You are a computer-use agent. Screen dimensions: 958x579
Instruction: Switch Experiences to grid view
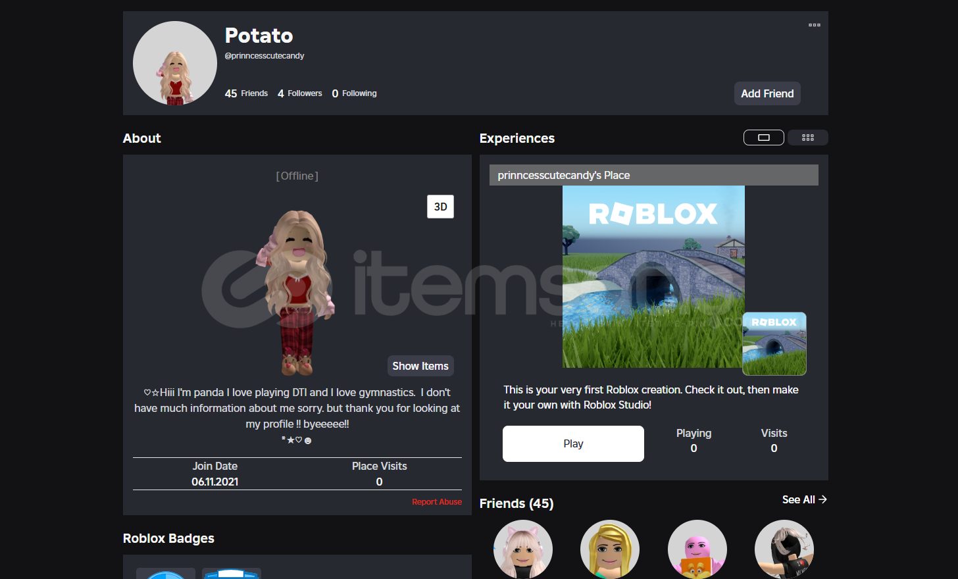pyautogui.click(x=808, y=138)
